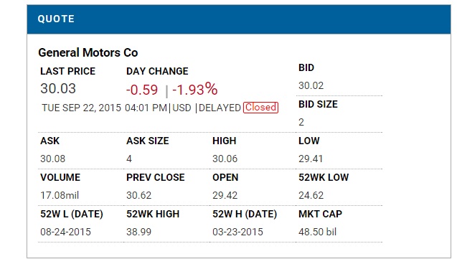Click the ASK SIZE value 4
Image resolution: width=457 pixels, height=259 pixels.
click(129, 159)
